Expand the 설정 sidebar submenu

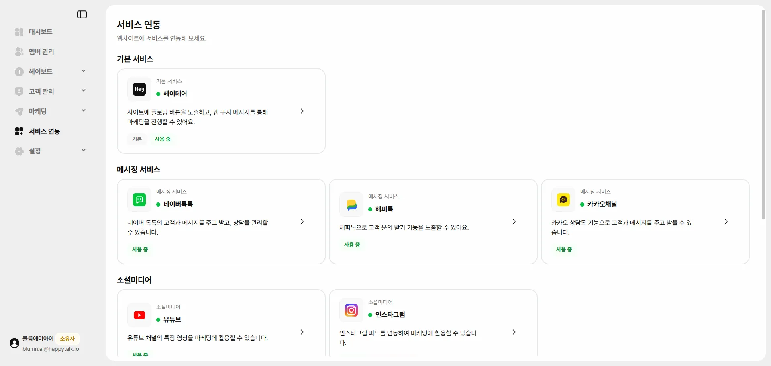click(84, 151)
